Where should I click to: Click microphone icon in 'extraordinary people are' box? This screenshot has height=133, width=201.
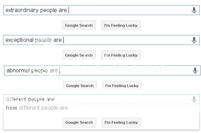[194, 10]
